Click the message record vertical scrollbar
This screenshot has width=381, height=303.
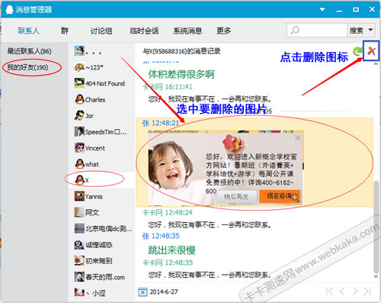[376, 227]
